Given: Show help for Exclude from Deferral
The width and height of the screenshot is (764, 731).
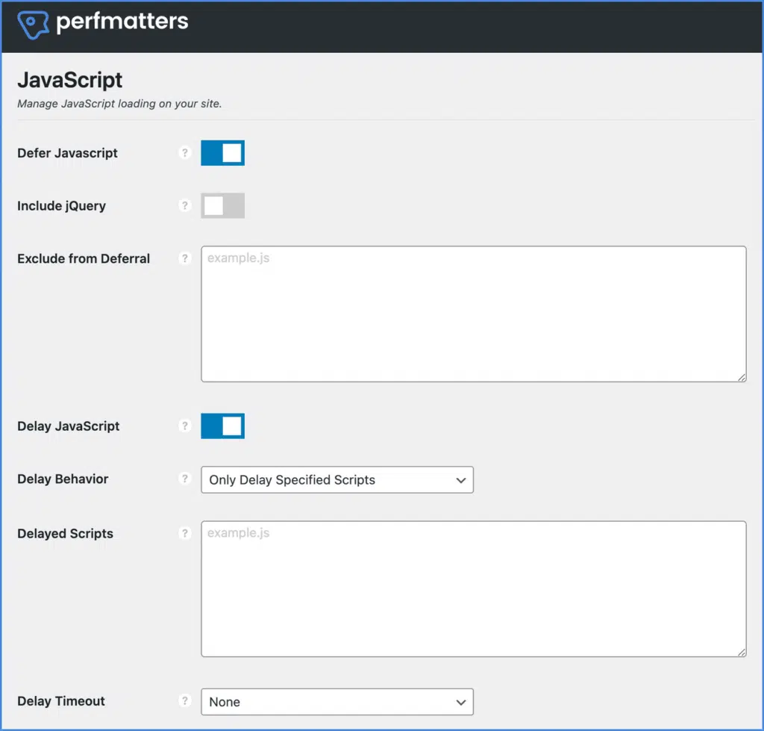Looking at the screenshot, I should pyautogui.click(x=185, y=258).
